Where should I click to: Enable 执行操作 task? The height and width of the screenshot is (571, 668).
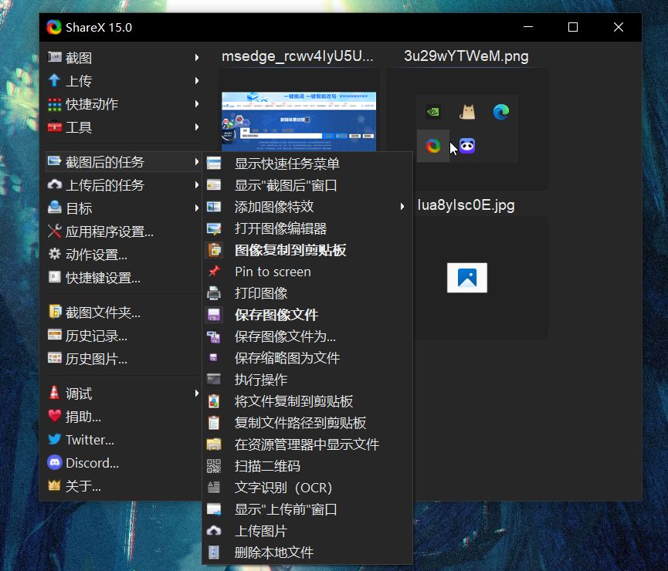click(307, 380)
